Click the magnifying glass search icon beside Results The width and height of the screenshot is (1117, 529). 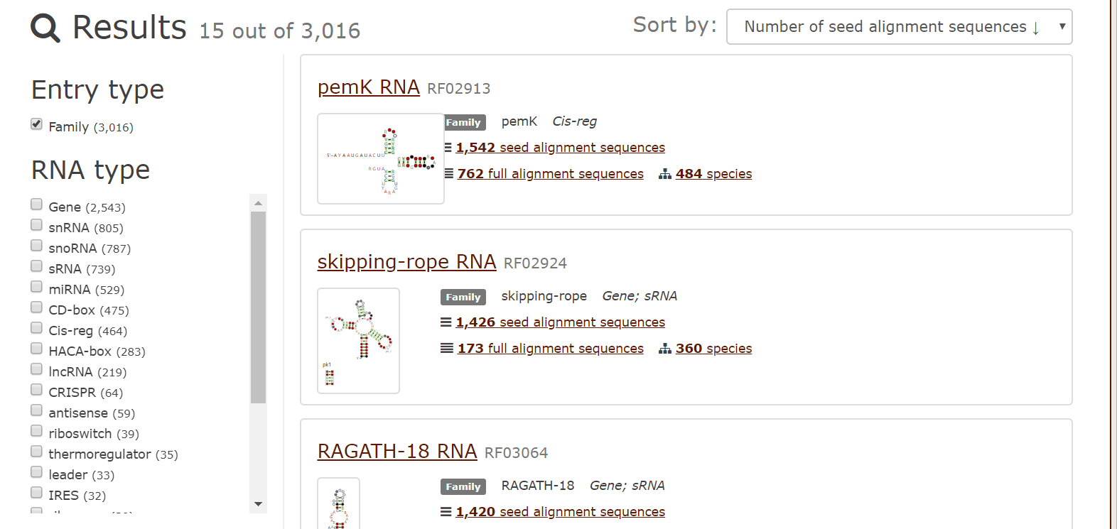pos(45,27)
